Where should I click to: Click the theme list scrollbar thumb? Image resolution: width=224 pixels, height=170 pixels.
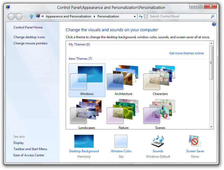(x=211, y=63)
